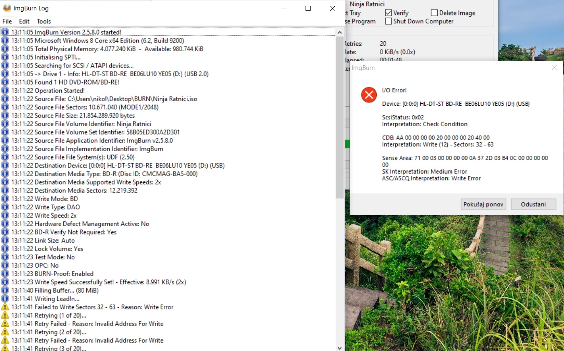Select log line 'Destination Media Supported Write Speeds: 2x'
Screen dimensions: 564x351
(168, 182)
